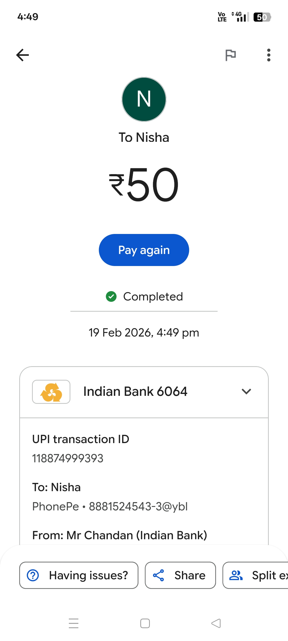Image resolution: width=288 pixels, height=641 pixels.
Task: Expand the Indian Bank 6064 chevron
Action: [x=246, y=392]
